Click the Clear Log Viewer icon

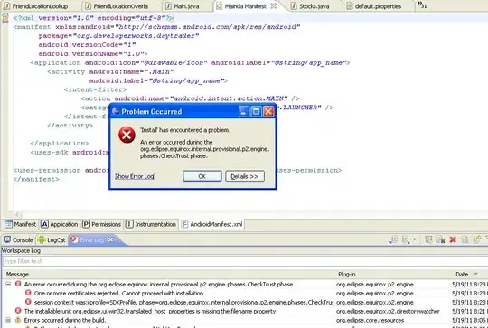(x=429, y=239)
